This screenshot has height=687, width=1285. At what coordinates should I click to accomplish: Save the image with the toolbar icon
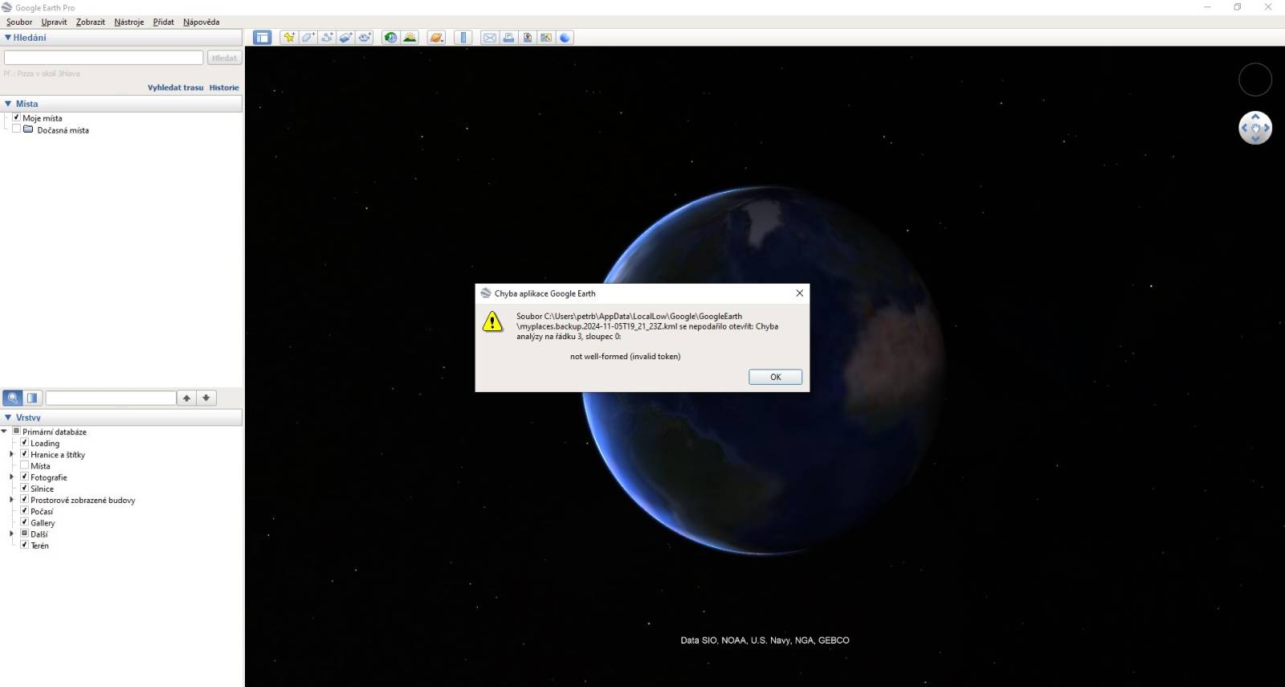pos(527,38)
